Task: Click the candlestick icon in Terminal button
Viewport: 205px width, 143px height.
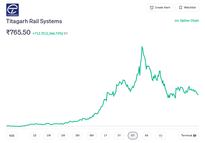Action: point(195,135)
